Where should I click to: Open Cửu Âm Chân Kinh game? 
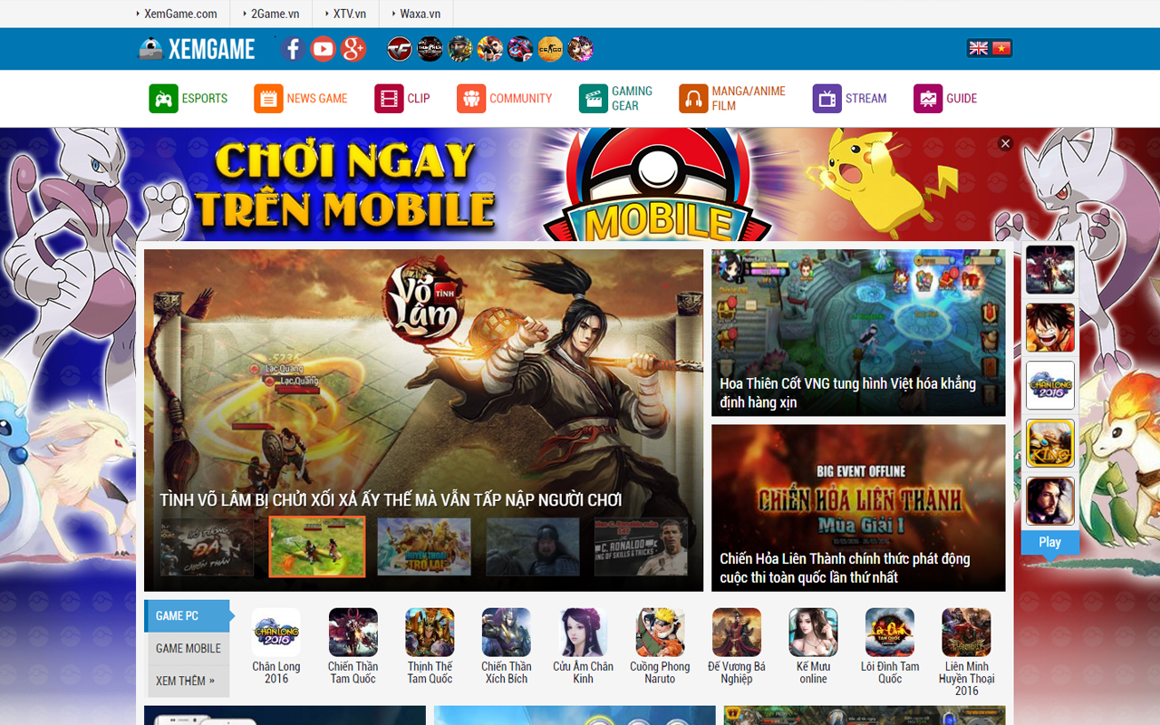tap(584, 646)
